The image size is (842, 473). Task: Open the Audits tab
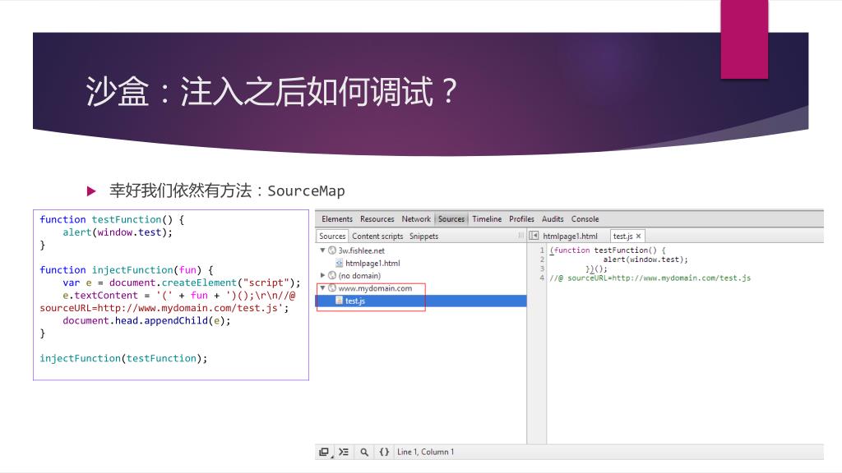click(x=553, y=218)
